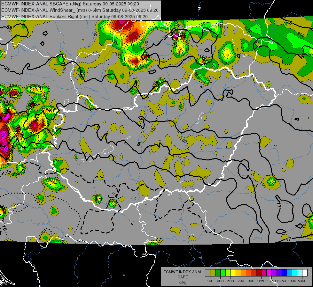Click the 3000 value in the legend scale
Image resolution: width=313 pixels, height=287 pixels.
click(x=292, y=281)
